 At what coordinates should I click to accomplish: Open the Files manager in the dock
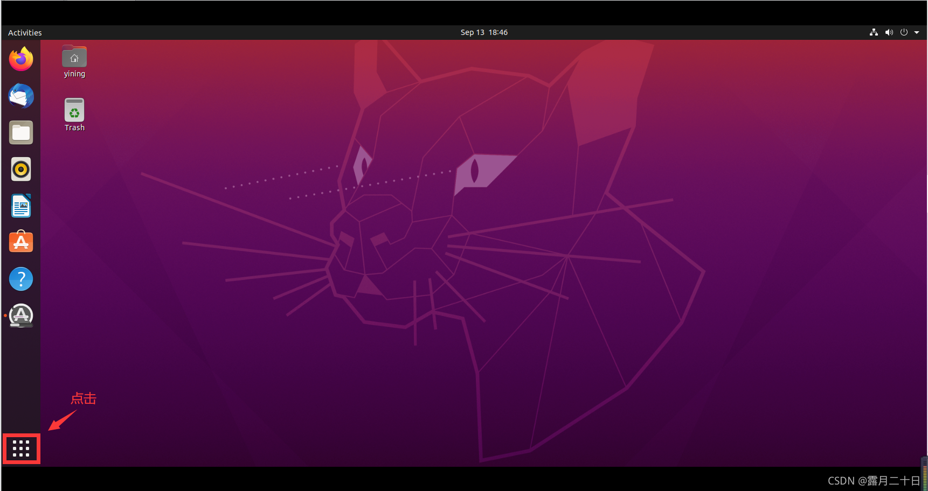pos(21,132)
